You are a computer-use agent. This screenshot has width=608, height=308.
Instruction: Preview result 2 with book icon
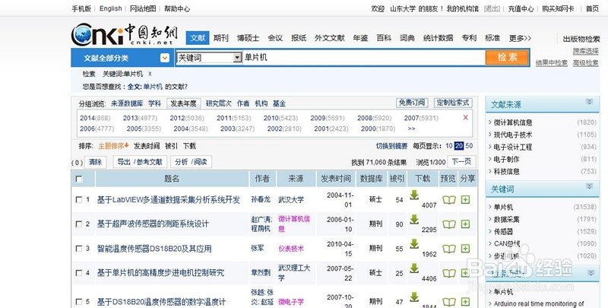(x=449, y=224)
